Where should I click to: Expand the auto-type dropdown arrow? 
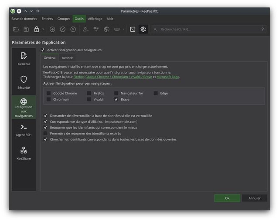tap(123, 29)
